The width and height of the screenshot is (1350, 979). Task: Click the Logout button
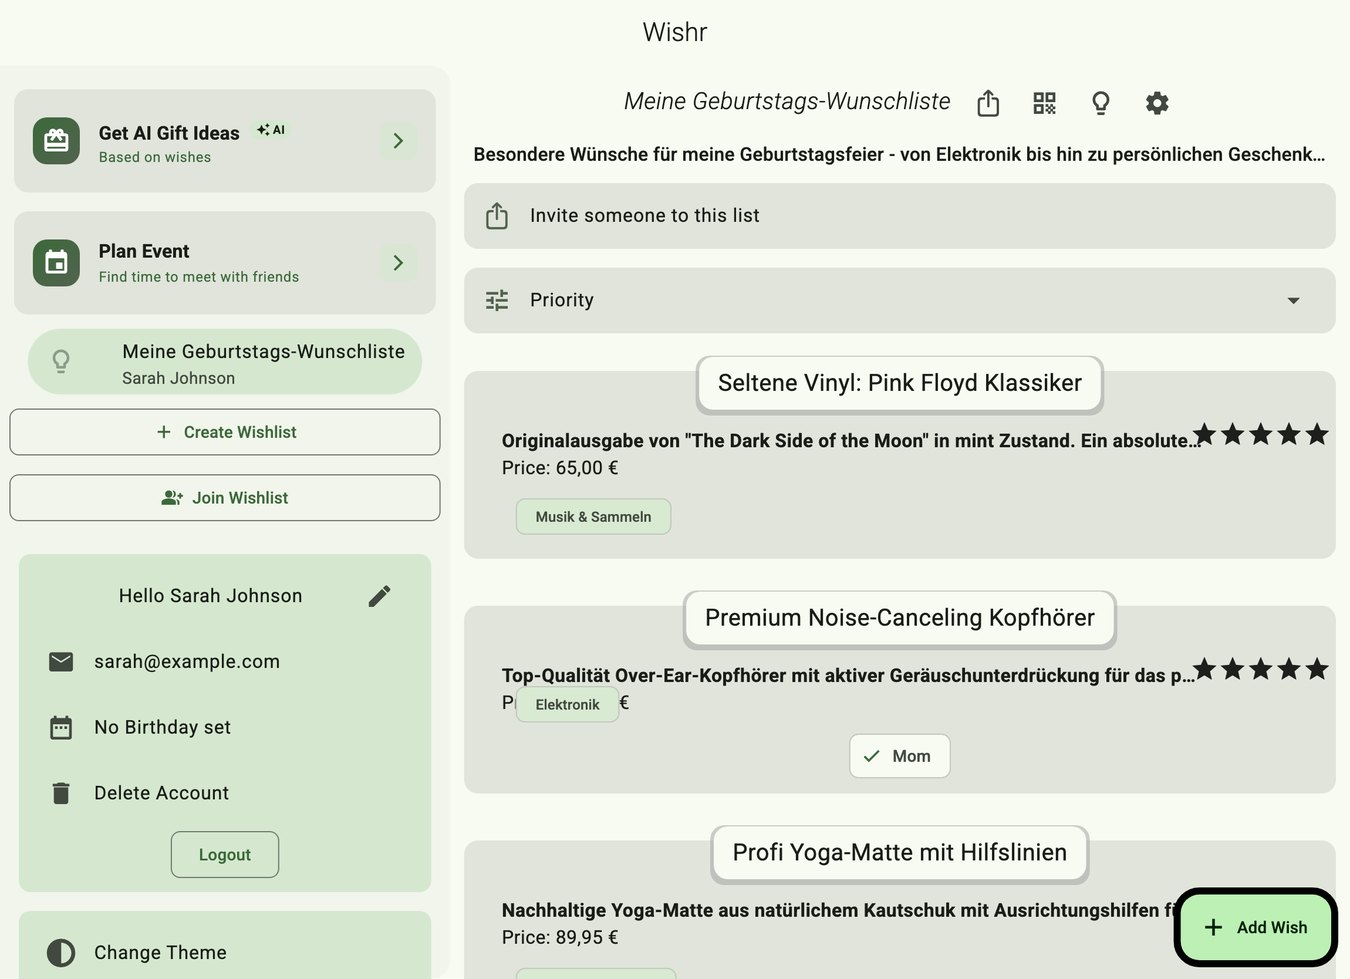point(224,855)
